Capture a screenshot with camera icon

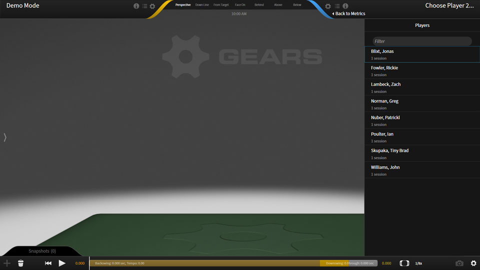[x=459, y=263]
